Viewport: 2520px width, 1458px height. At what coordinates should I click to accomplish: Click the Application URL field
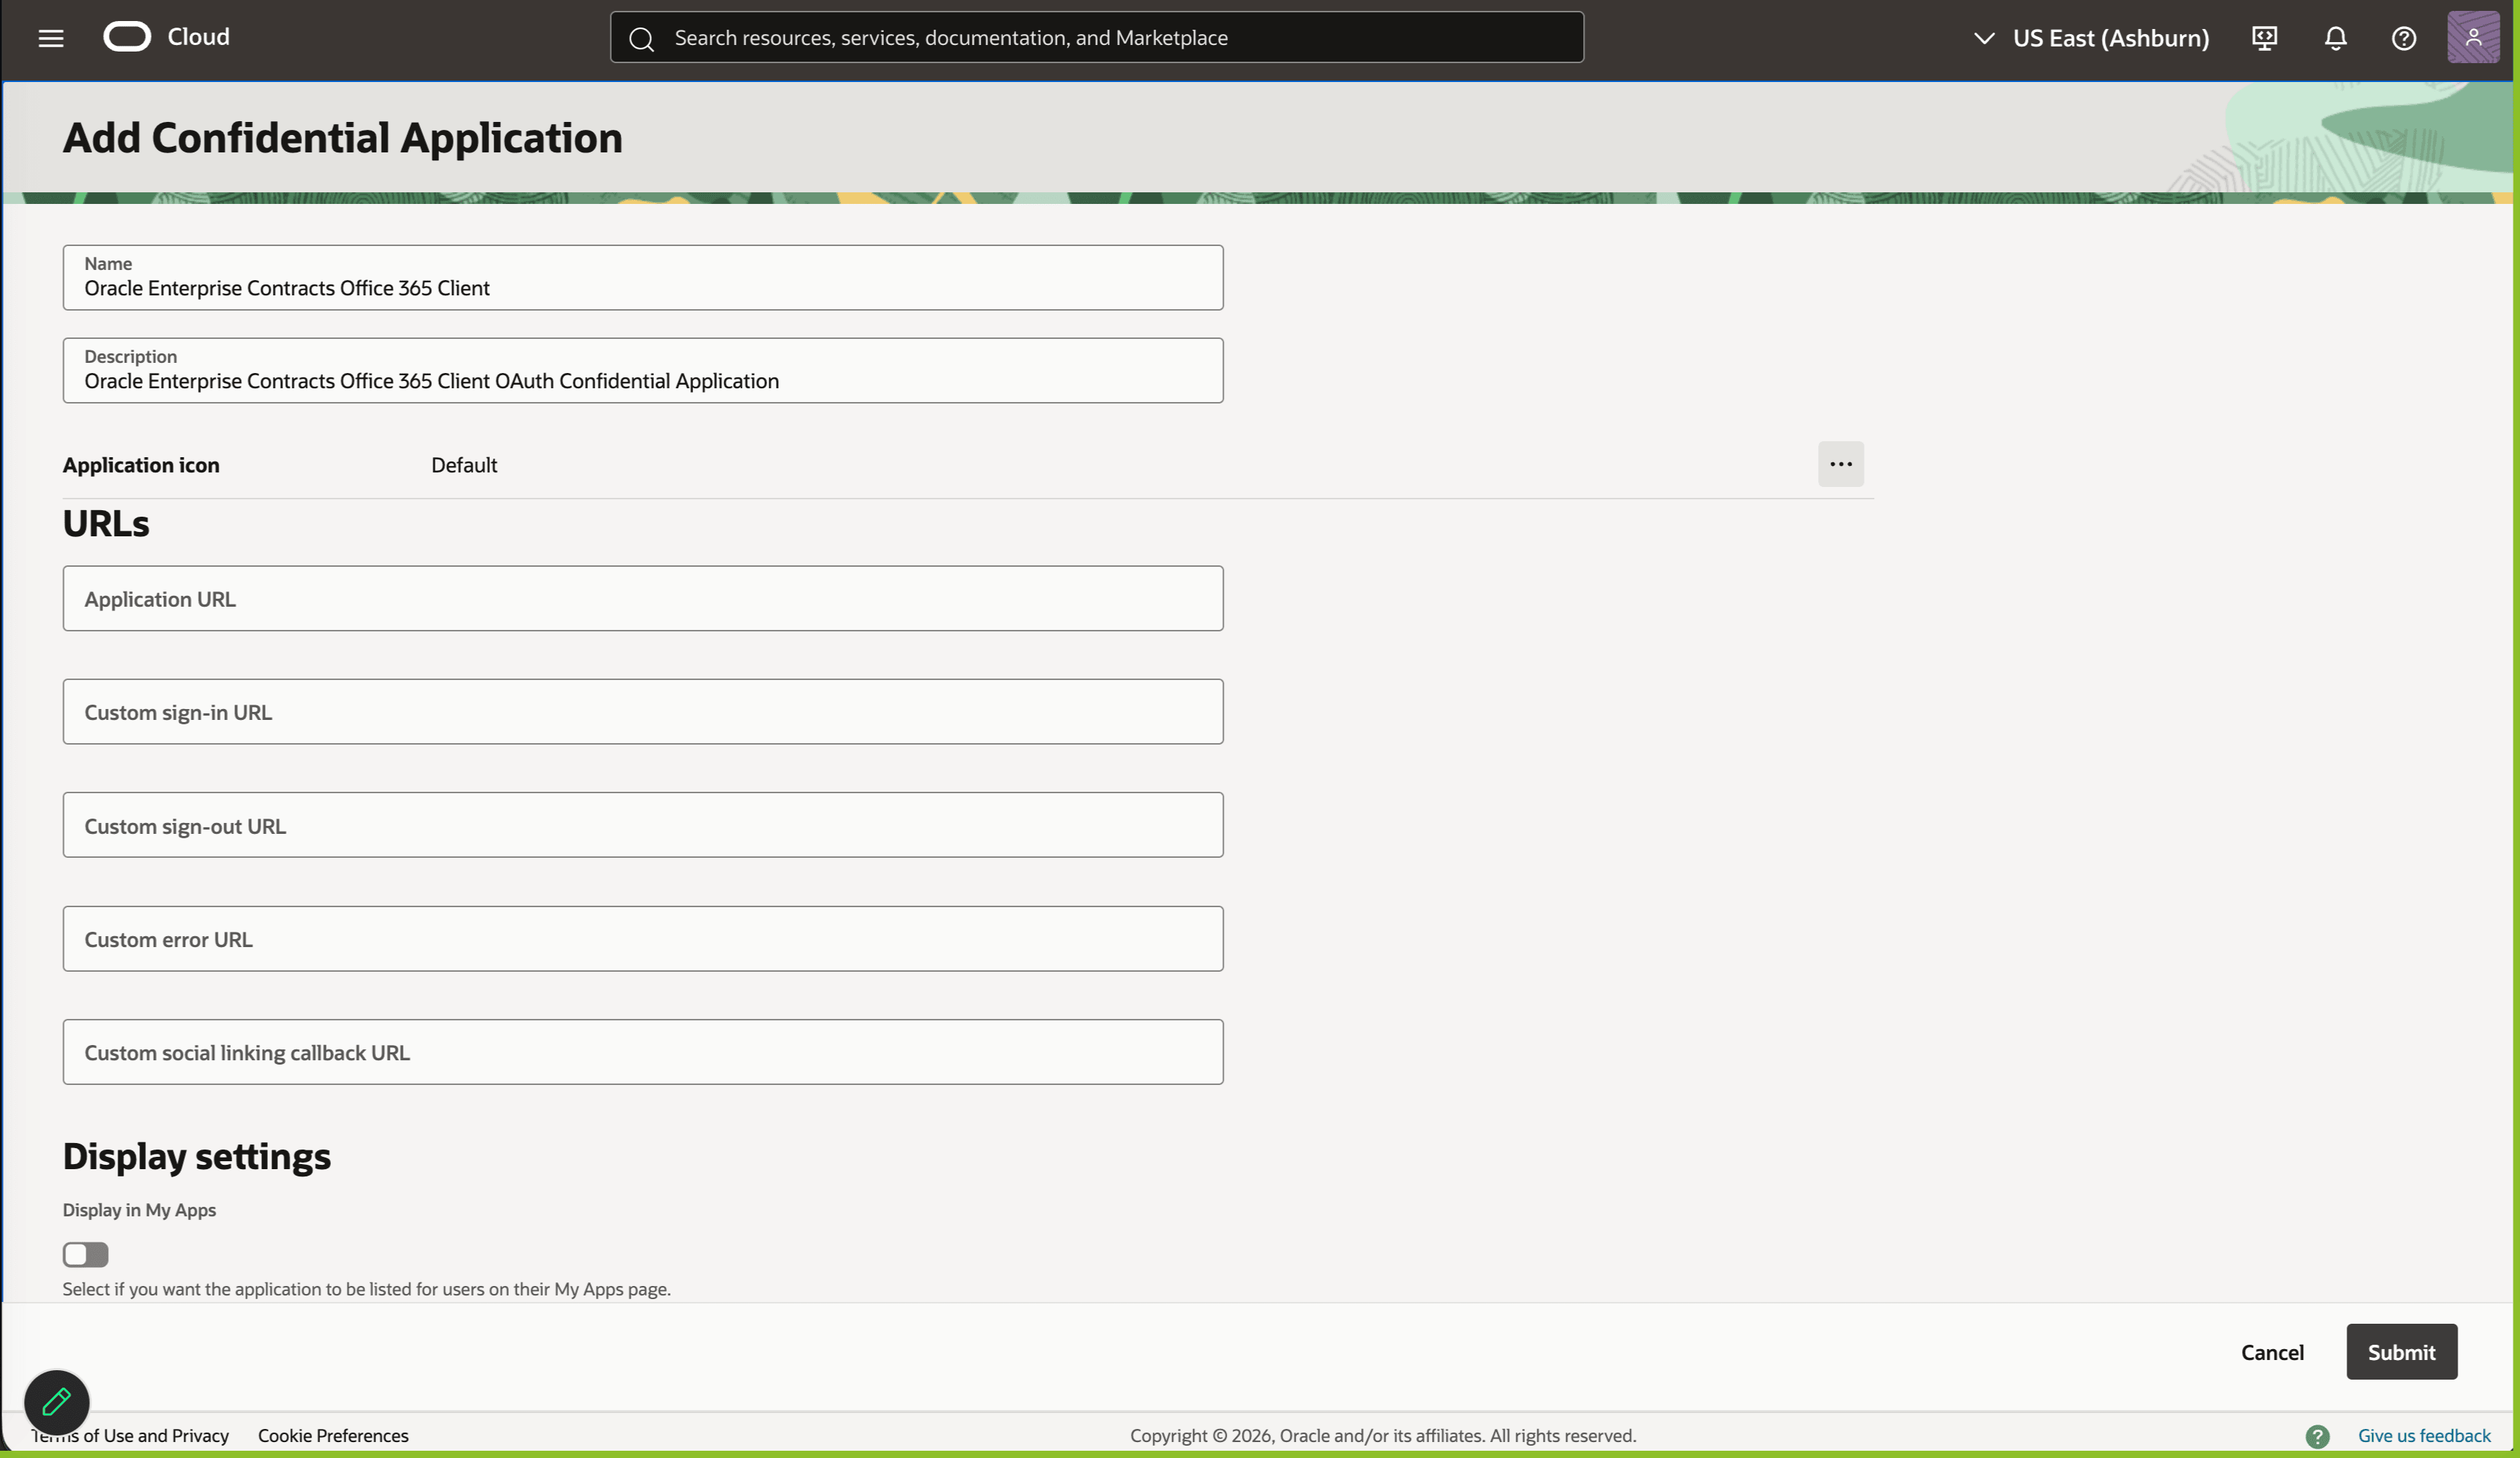point(643,598)
